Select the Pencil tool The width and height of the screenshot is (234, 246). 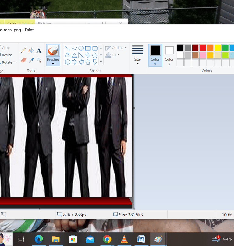pos(23,50)
